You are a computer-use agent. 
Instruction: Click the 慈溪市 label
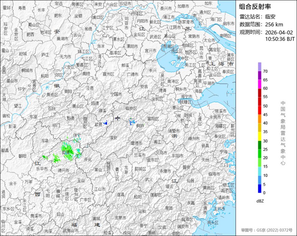pyautogui.click(x=221, y=111)
